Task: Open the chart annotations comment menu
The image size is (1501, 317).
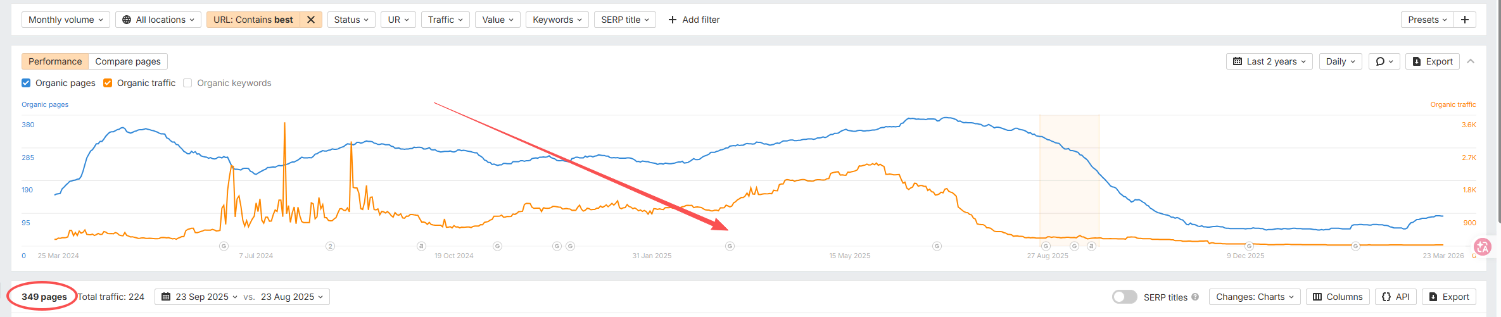Action: (x=1384, y=61)
